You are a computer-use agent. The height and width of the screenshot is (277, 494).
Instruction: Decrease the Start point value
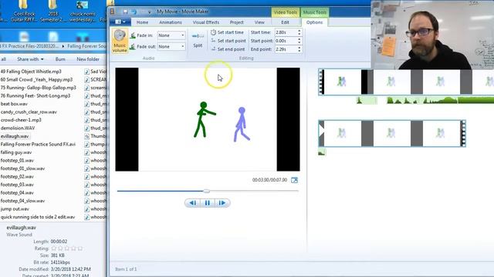299,42
